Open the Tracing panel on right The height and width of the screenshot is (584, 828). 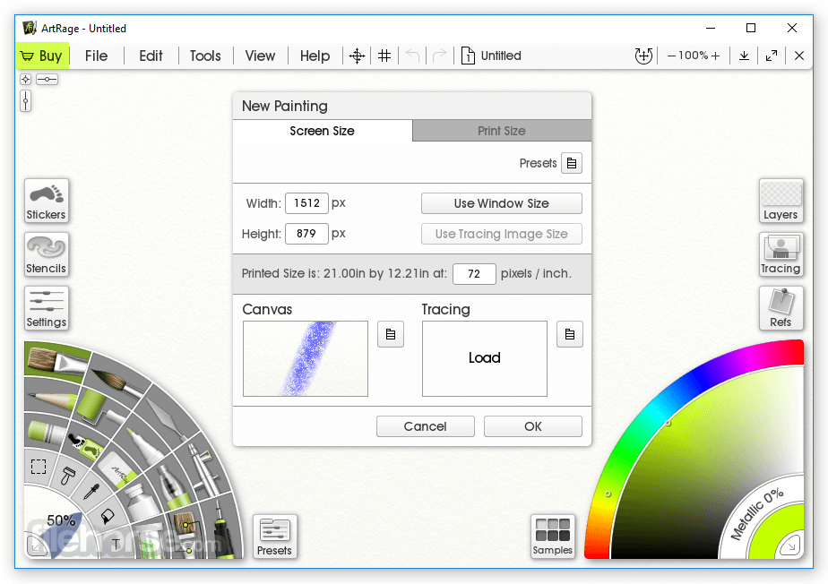pyautogui.click(x=781, y=254)
